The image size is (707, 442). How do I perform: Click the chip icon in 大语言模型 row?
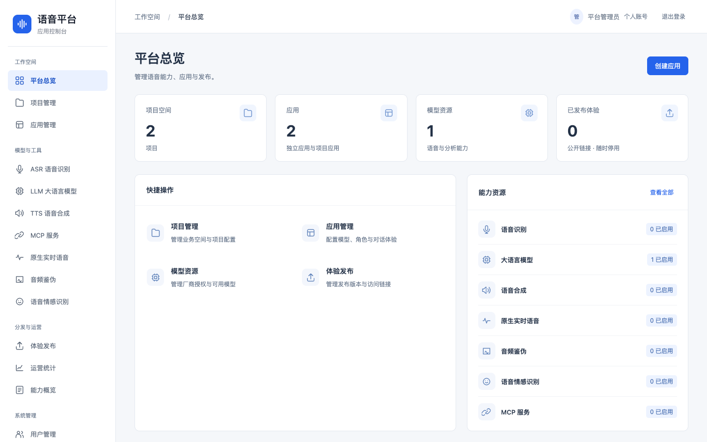(487, 260)
